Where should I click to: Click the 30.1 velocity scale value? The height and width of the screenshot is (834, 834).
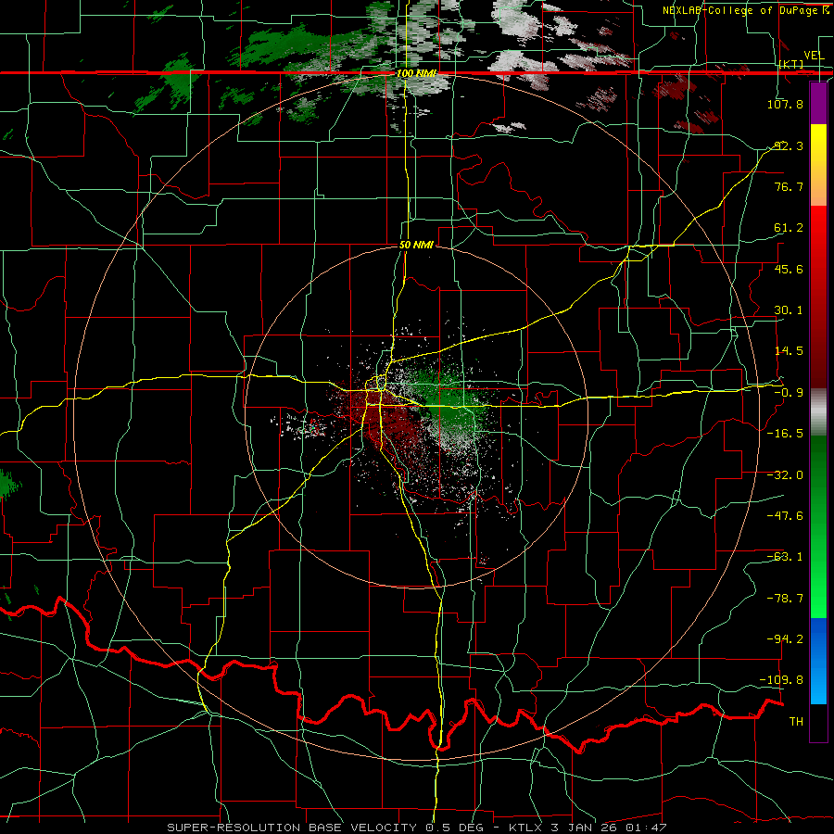[789, 310]
